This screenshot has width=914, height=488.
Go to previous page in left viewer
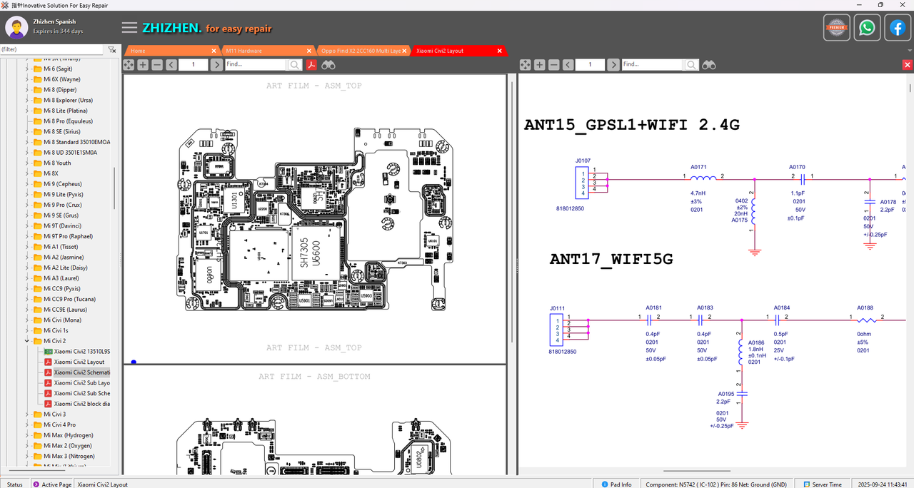171,65
